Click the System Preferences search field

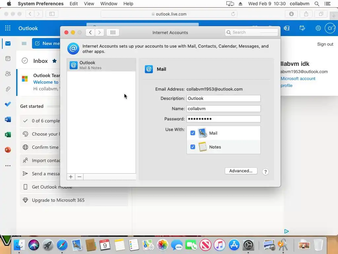[251, 32]
